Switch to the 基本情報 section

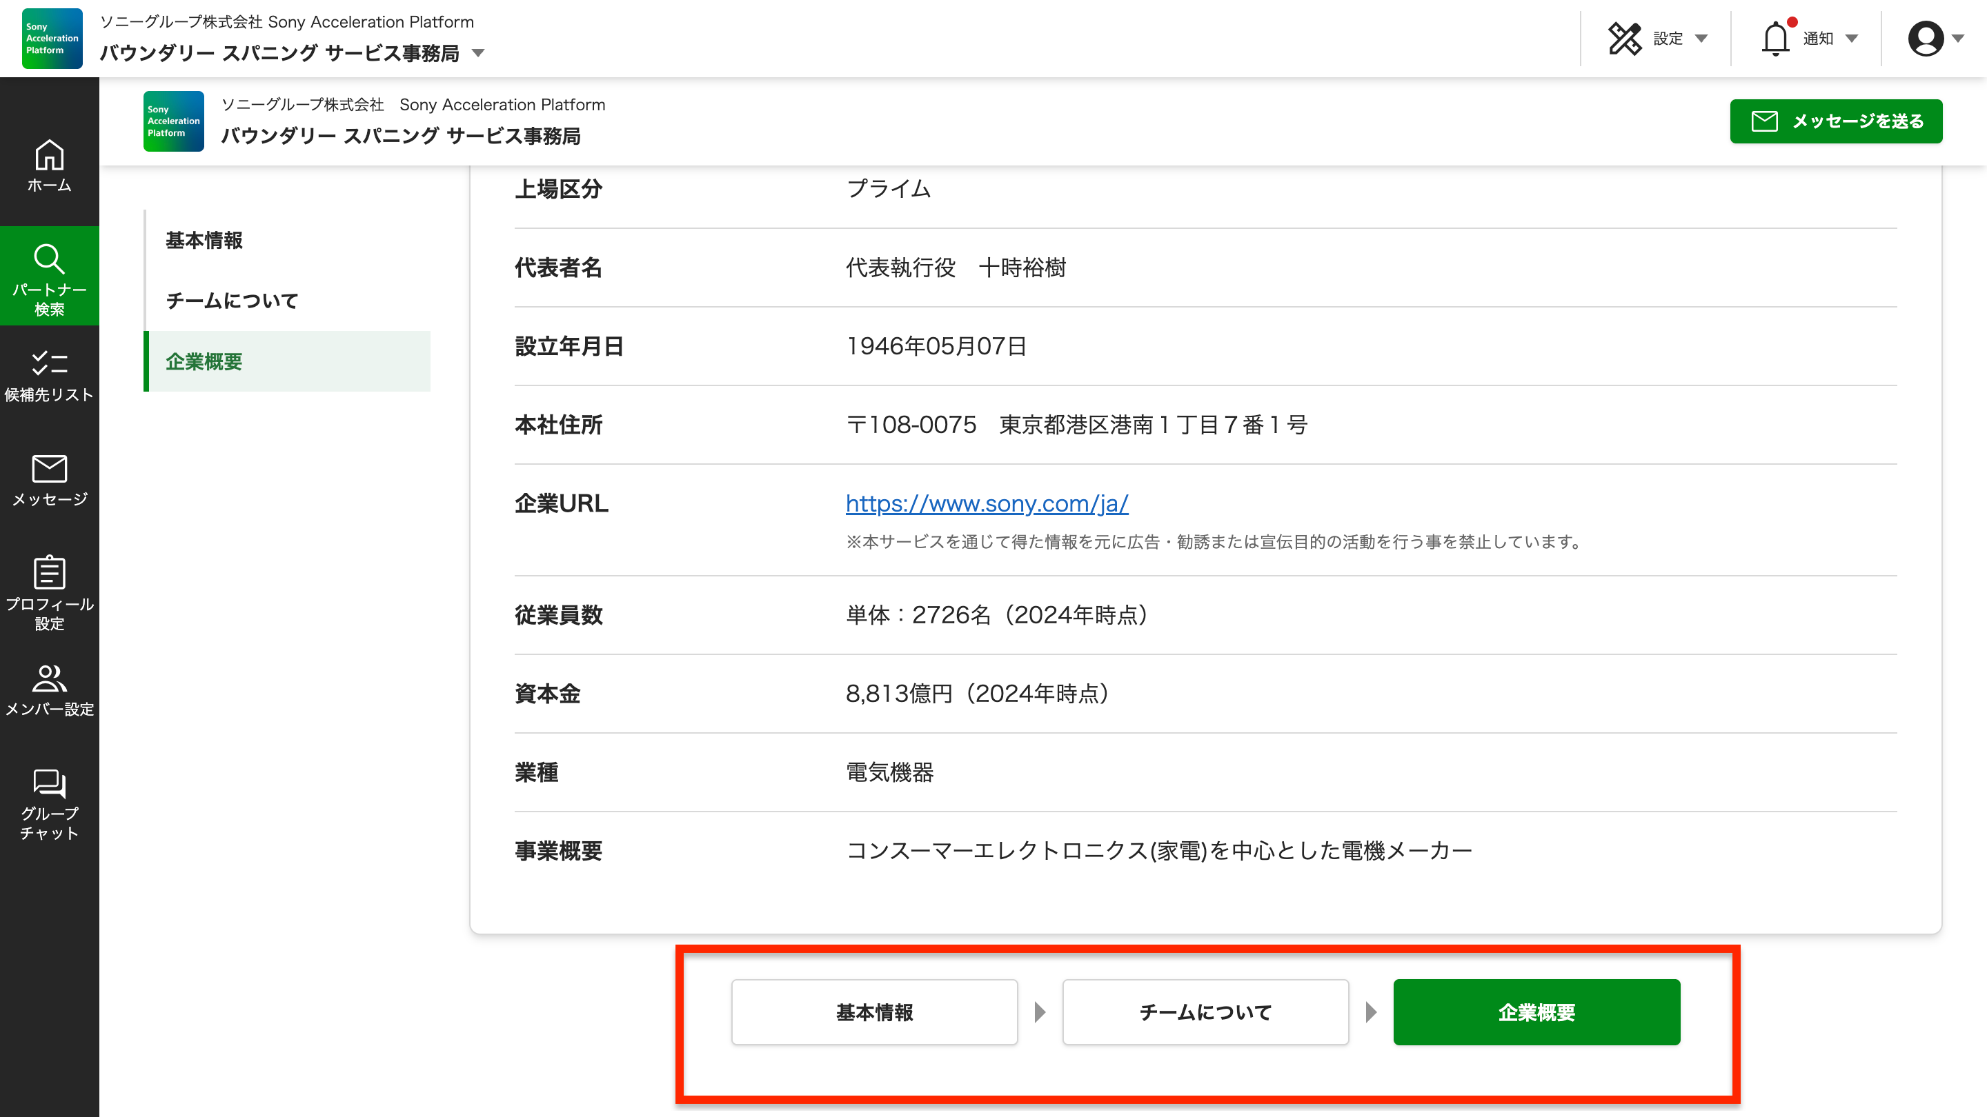pyautogui.click(x=203, y=241)
